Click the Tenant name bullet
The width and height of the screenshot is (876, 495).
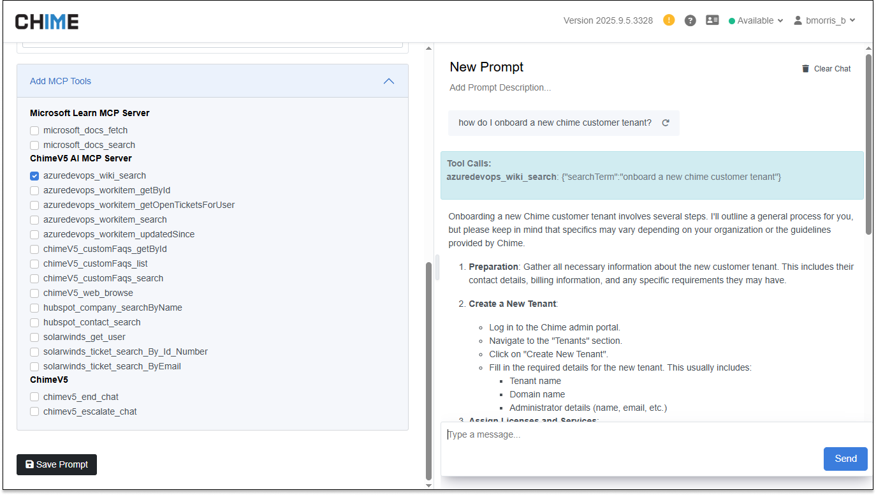click(536, 381)
